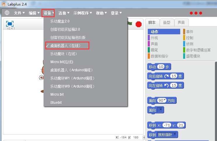Click the green flag run button
This screenshot has width=217, height=141.
coord(130,24)
